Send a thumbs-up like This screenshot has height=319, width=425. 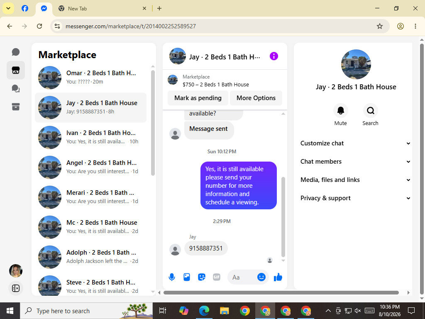[278, 277]
